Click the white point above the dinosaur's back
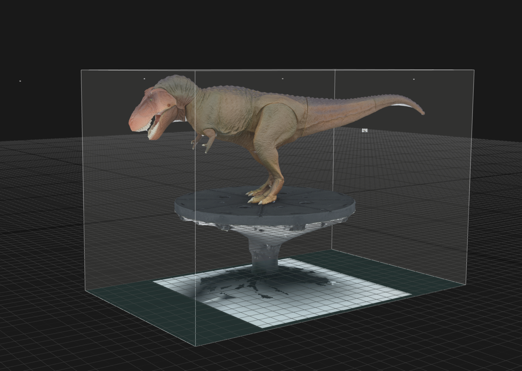The image size is (522, 371). tap(282, 79)
